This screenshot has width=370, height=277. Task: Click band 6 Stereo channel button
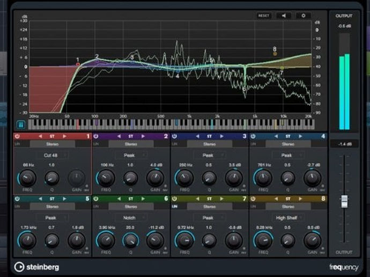[131, 206]
